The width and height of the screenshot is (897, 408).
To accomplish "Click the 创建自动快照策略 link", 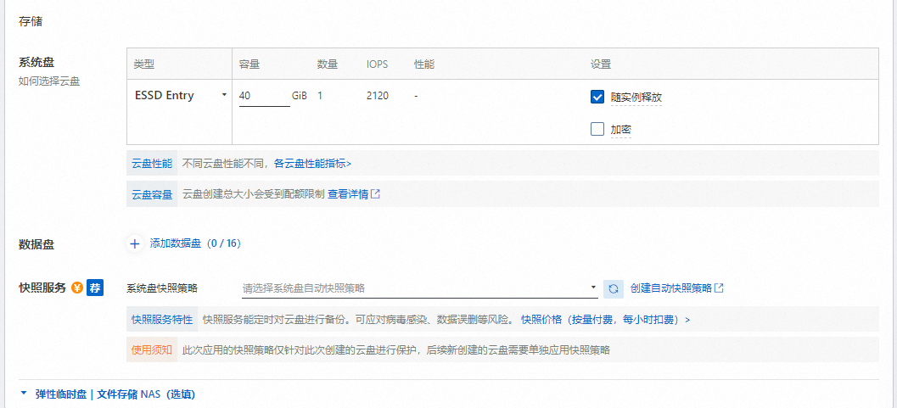I will pos(670,288).
